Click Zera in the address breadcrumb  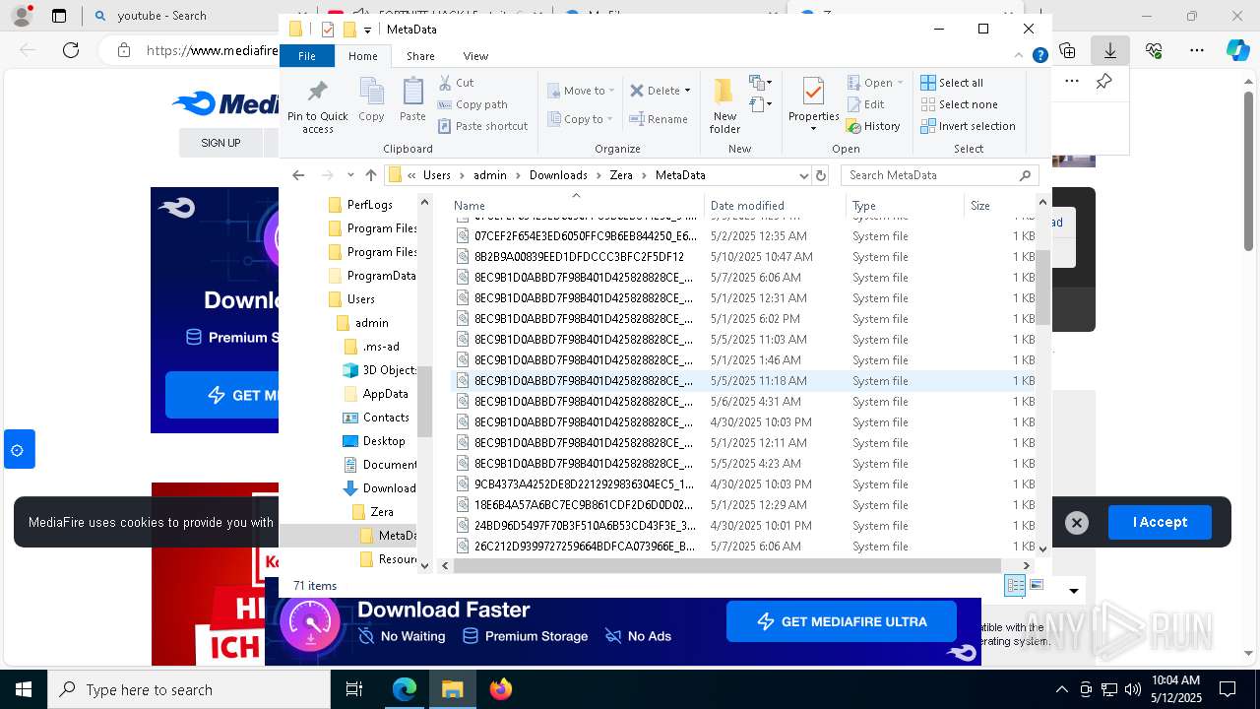[621, 175]
